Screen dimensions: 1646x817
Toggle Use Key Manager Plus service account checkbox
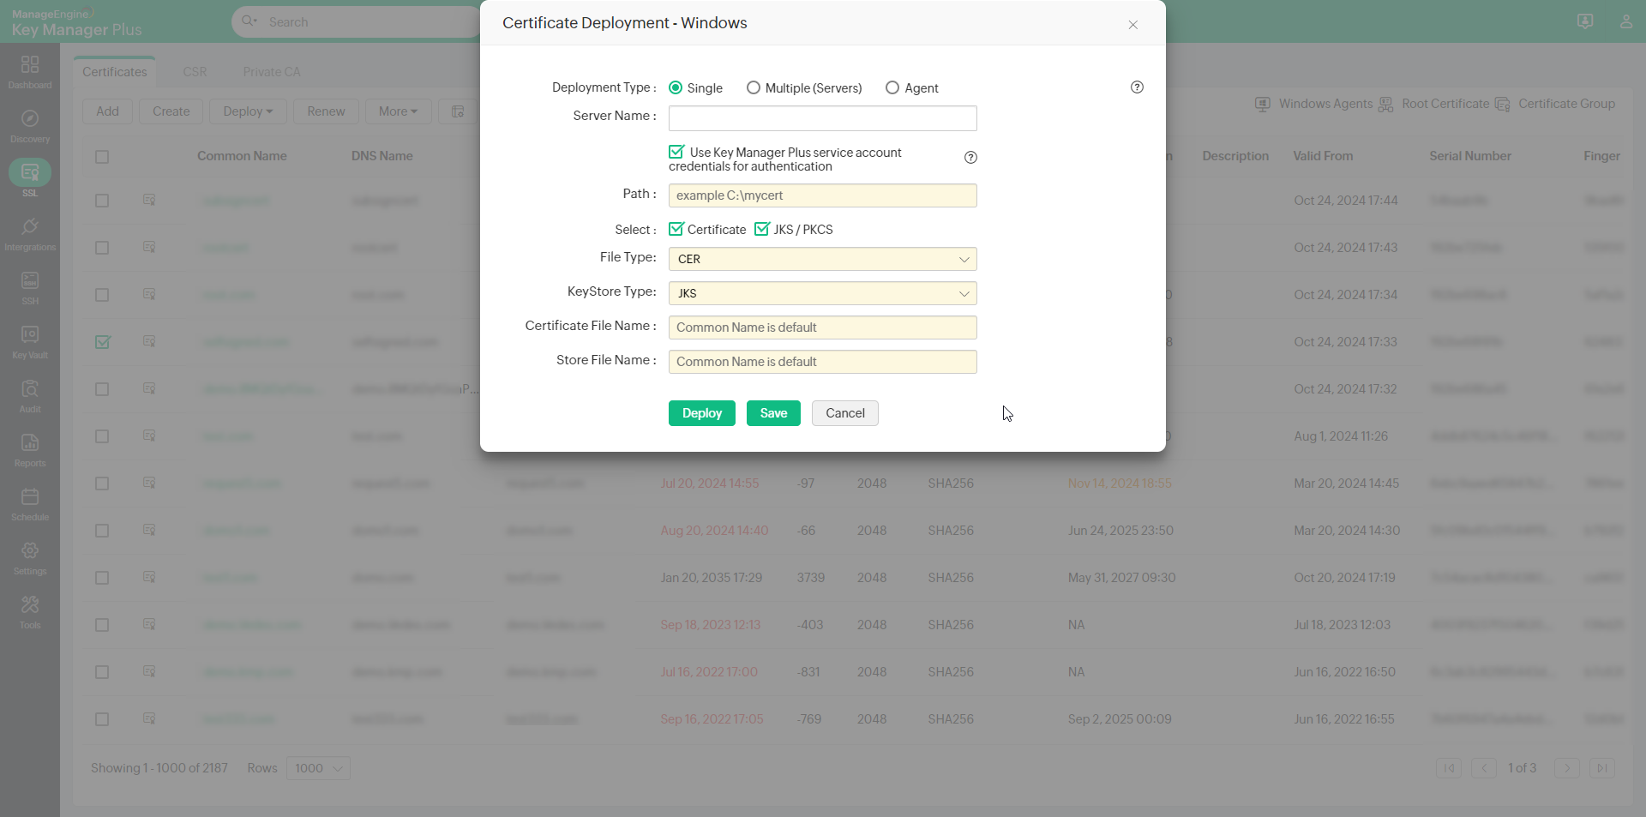click(x=676, y=152)
